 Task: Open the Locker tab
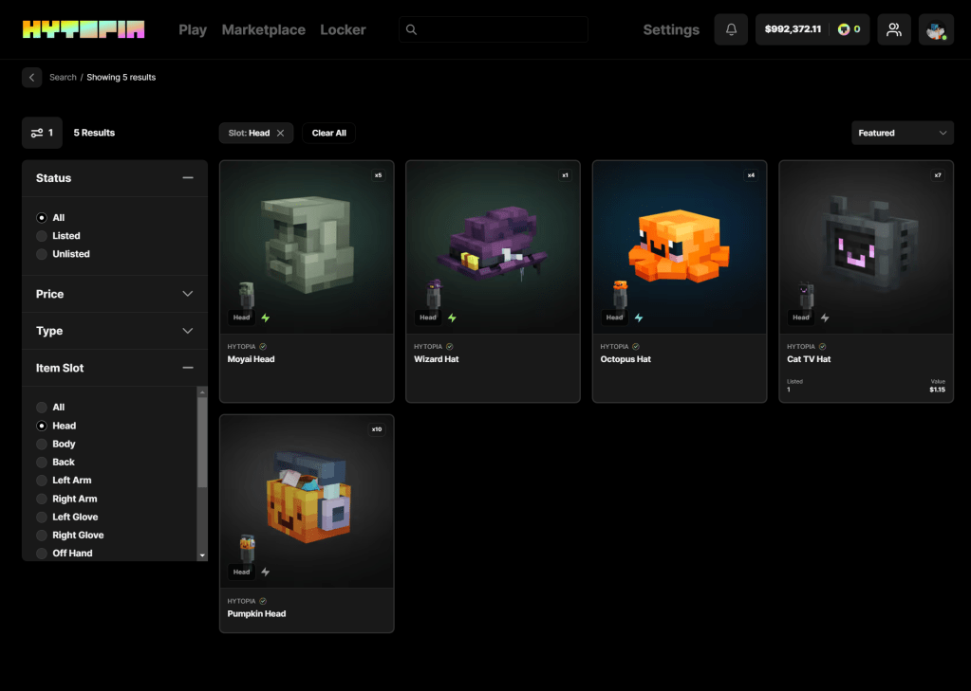tap(343, 29)
